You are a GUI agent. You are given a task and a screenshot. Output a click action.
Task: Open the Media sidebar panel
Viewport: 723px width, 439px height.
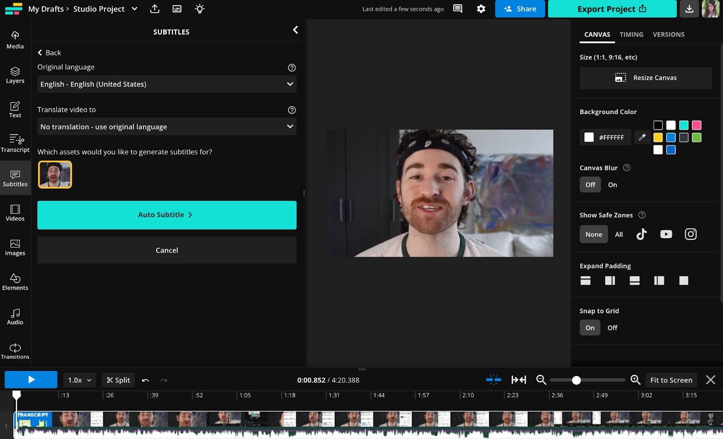click(15, 40)
